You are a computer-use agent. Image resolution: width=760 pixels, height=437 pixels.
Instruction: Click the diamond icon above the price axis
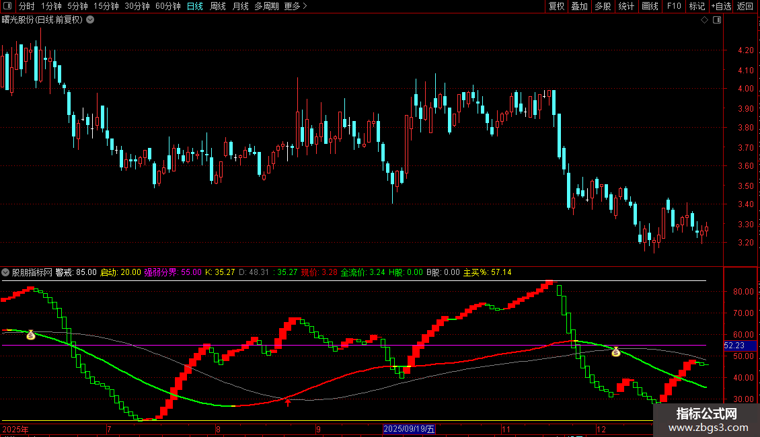tap(704, 20)
